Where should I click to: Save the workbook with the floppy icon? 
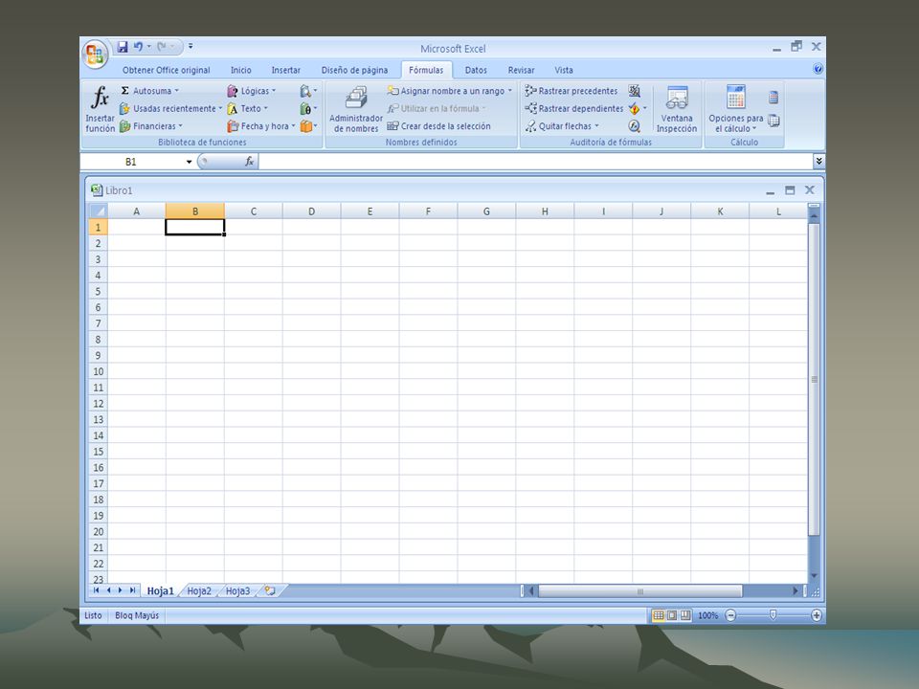coord(123,47)
